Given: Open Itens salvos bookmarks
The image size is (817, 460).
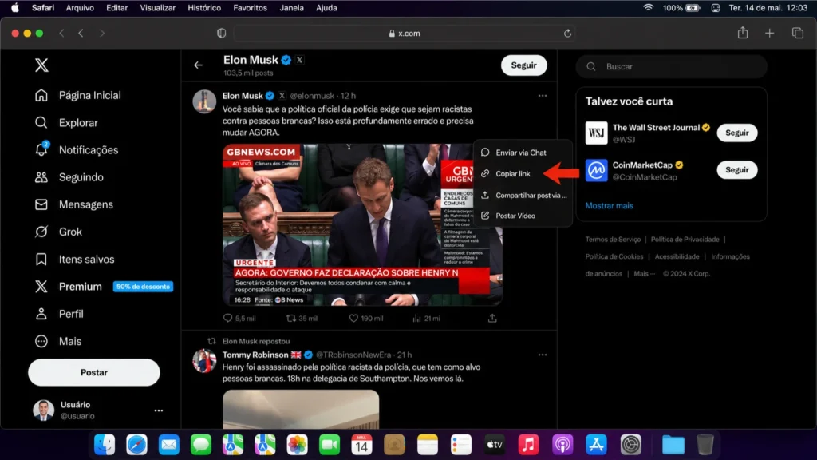Looking at the screenshot, I should click(x=74, y=260).
